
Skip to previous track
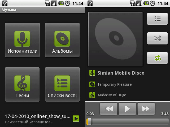coord(108,109)
